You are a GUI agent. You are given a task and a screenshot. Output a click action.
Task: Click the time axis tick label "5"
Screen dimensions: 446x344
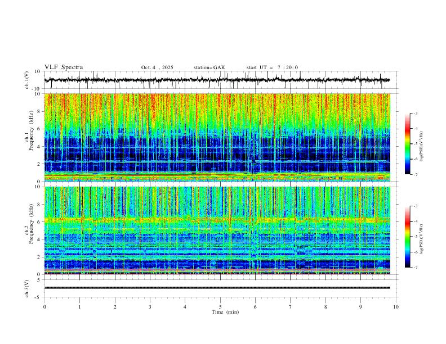coord(220,307)
